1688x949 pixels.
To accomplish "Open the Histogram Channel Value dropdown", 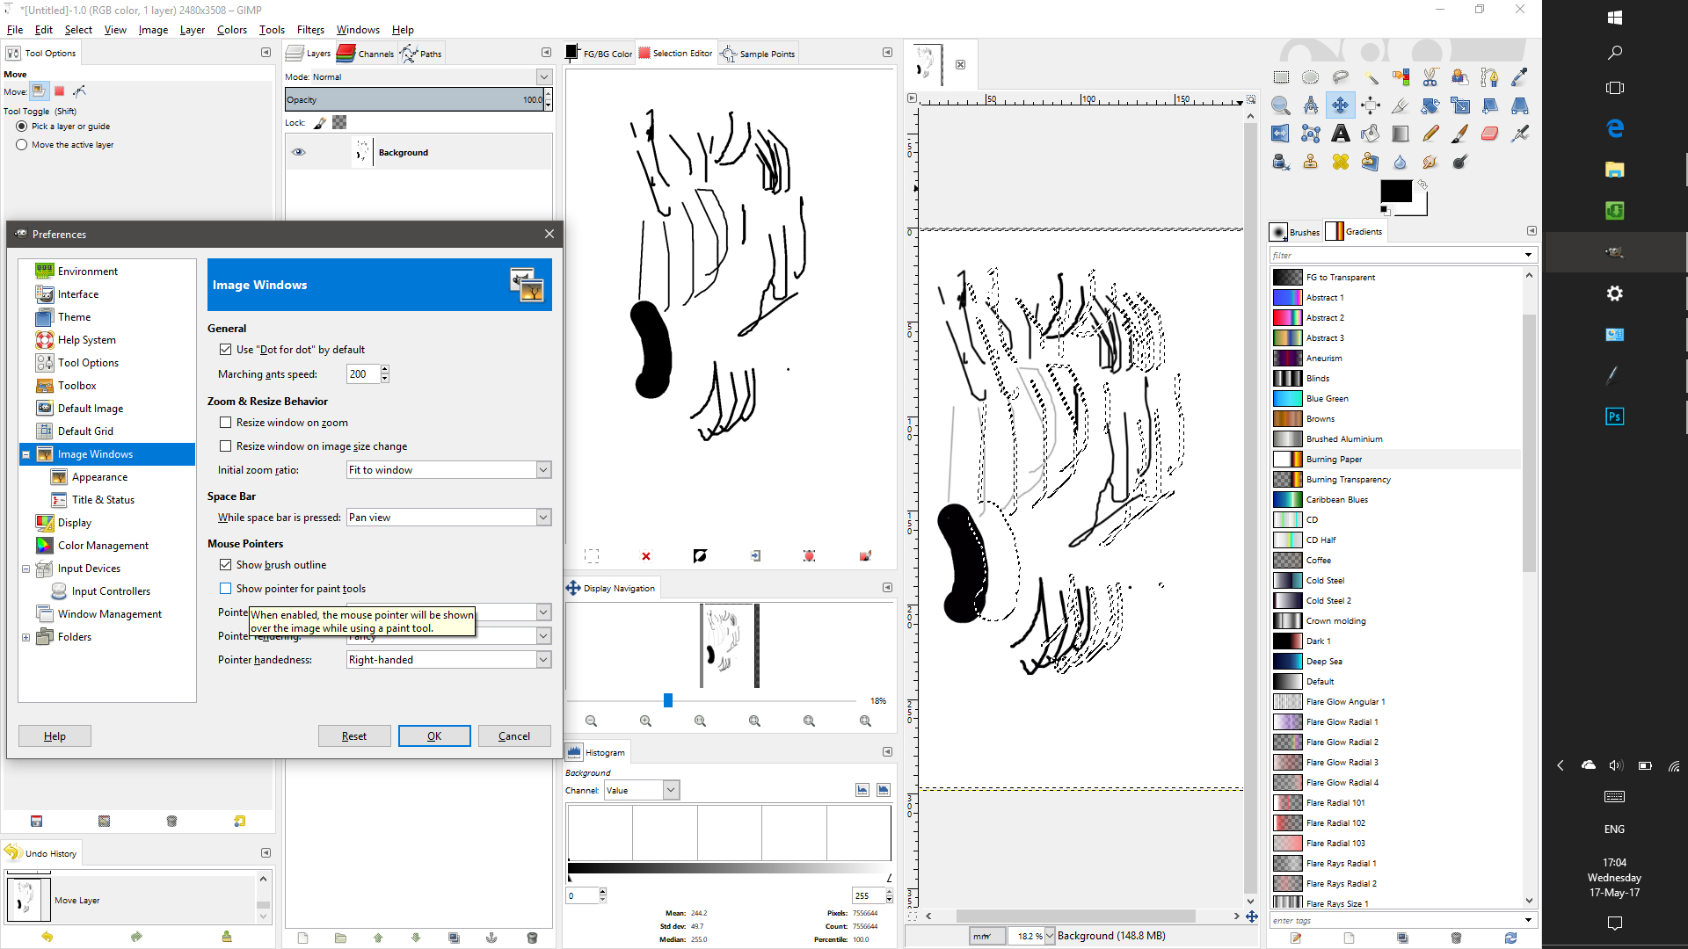I will (x=642, y=790).
